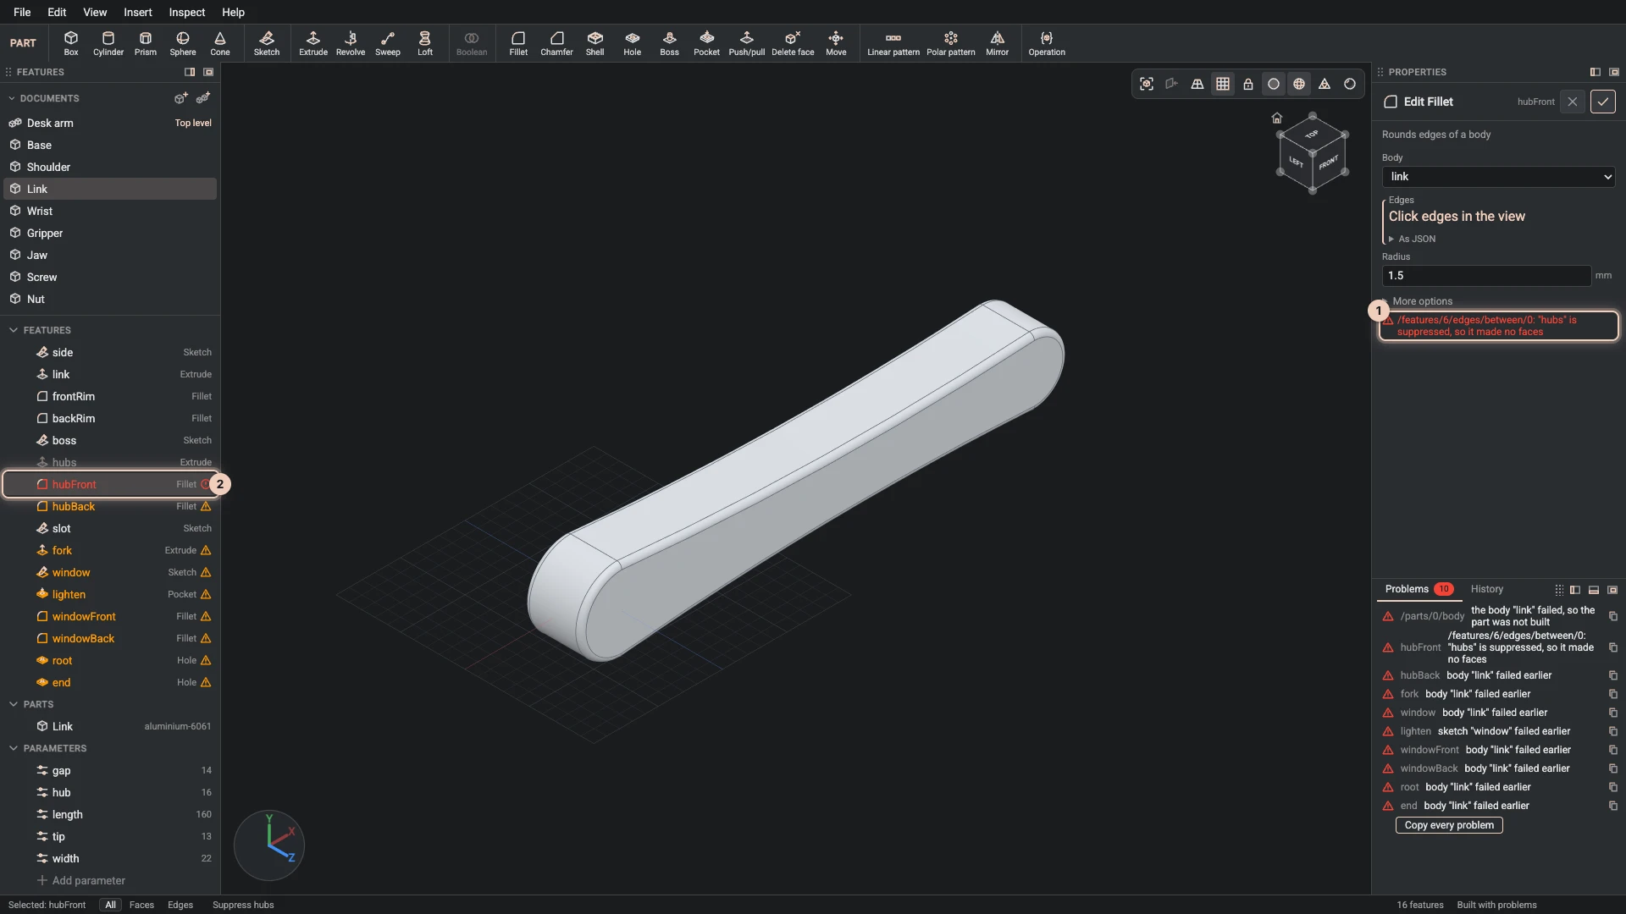Viewport: 1626px width, 914px height.
Task: Pick the Pocket tool in toolbar
Action: (706, 43)
